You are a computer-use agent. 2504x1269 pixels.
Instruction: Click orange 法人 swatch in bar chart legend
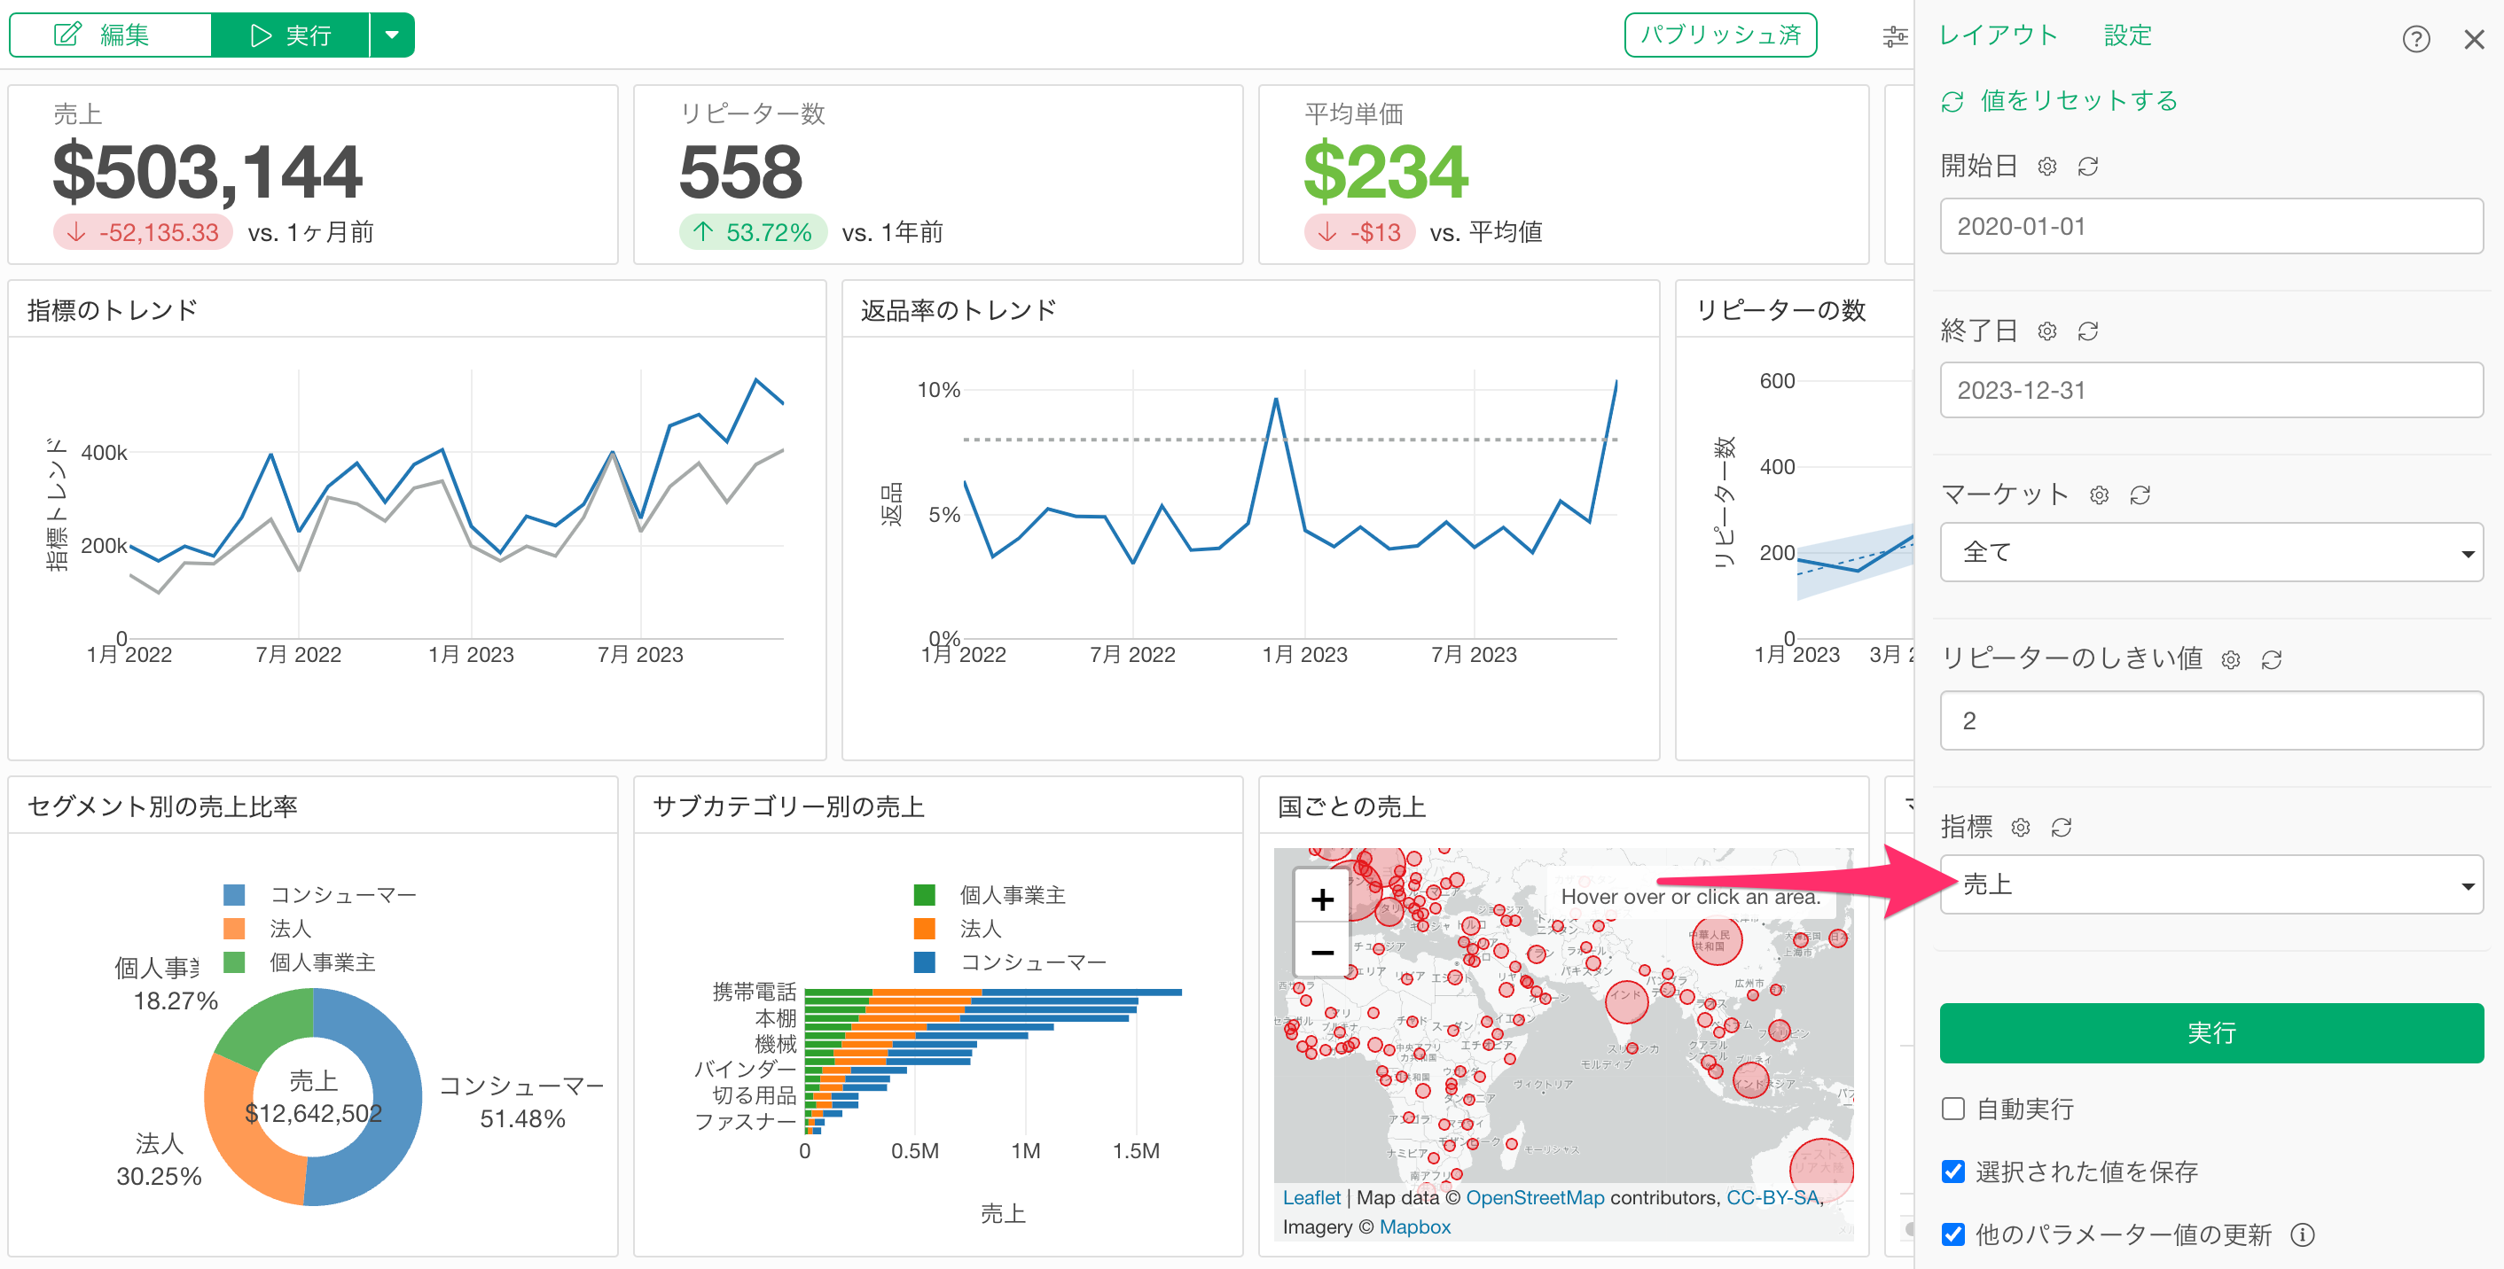point(925,929)
